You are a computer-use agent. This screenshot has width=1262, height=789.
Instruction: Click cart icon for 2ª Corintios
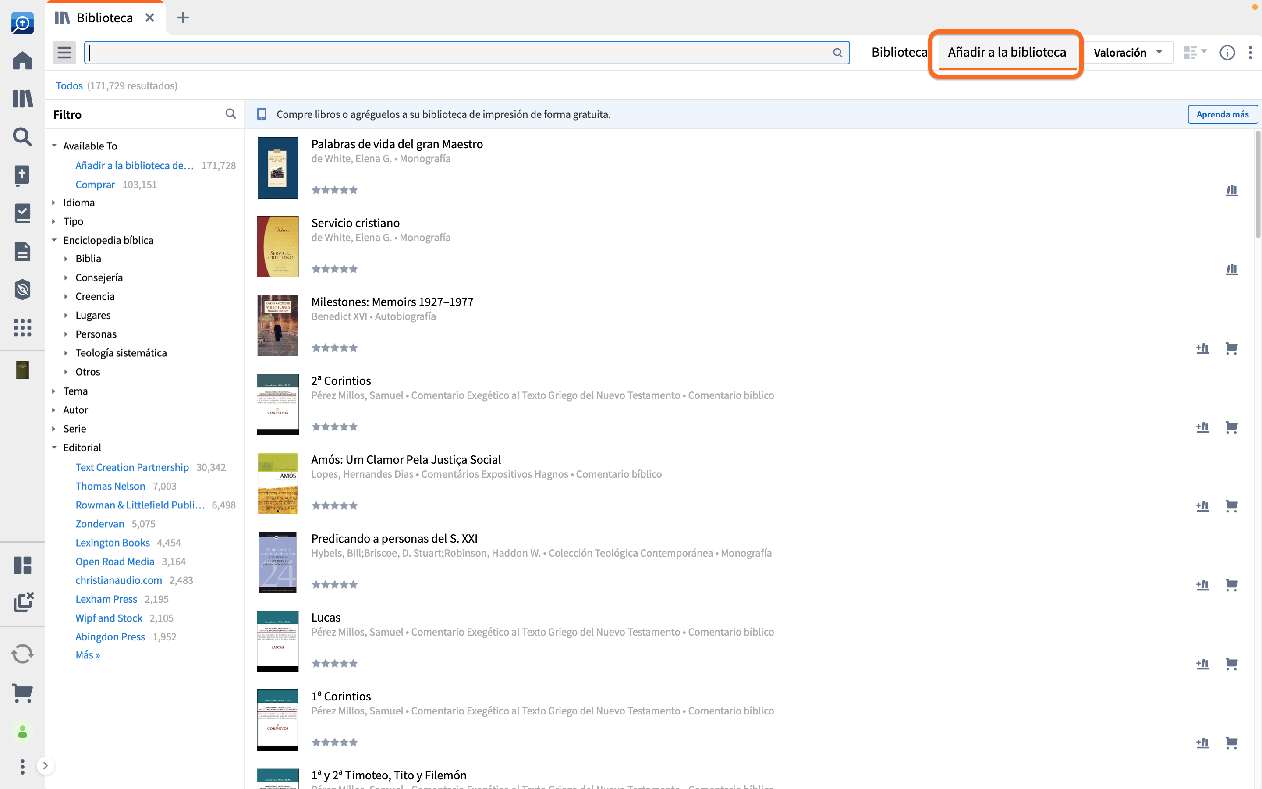(x=1231, y=427)
